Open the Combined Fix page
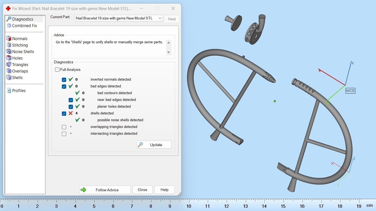 coord(24,25)
